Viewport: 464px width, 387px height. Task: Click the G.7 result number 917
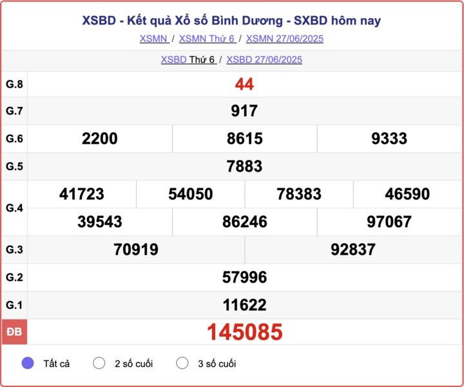[x=244, y=111]
